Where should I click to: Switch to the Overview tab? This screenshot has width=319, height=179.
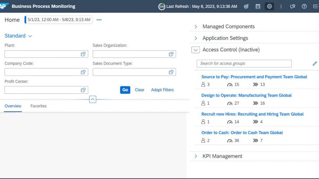(x=13, y=106)
